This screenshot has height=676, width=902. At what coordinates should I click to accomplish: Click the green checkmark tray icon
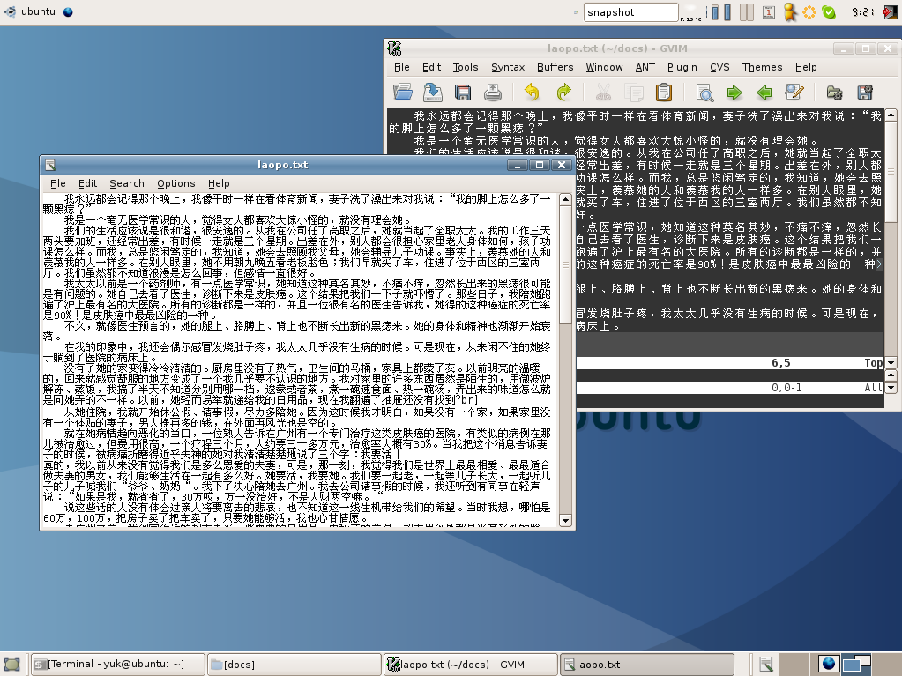[828, 12]
